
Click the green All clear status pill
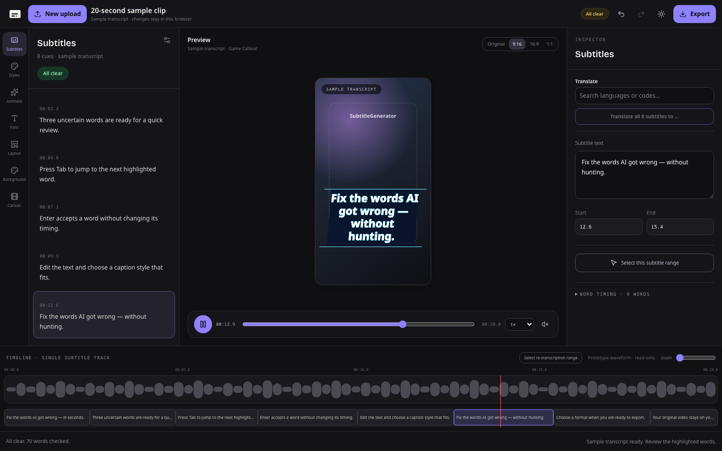[x=53, y=73]
